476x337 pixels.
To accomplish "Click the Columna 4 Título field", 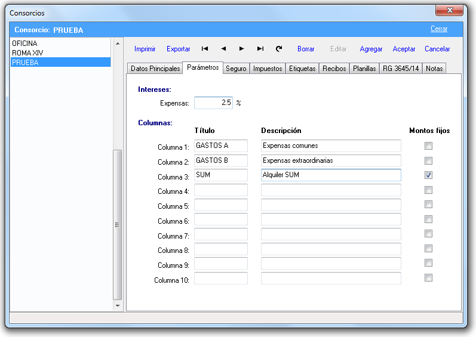I will click(x=220, y=190).
